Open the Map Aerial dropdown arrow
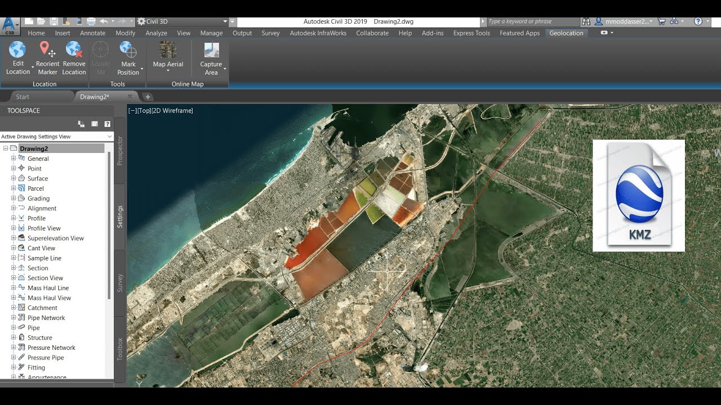The image size is (721, 405). click(x=168, y=71)
